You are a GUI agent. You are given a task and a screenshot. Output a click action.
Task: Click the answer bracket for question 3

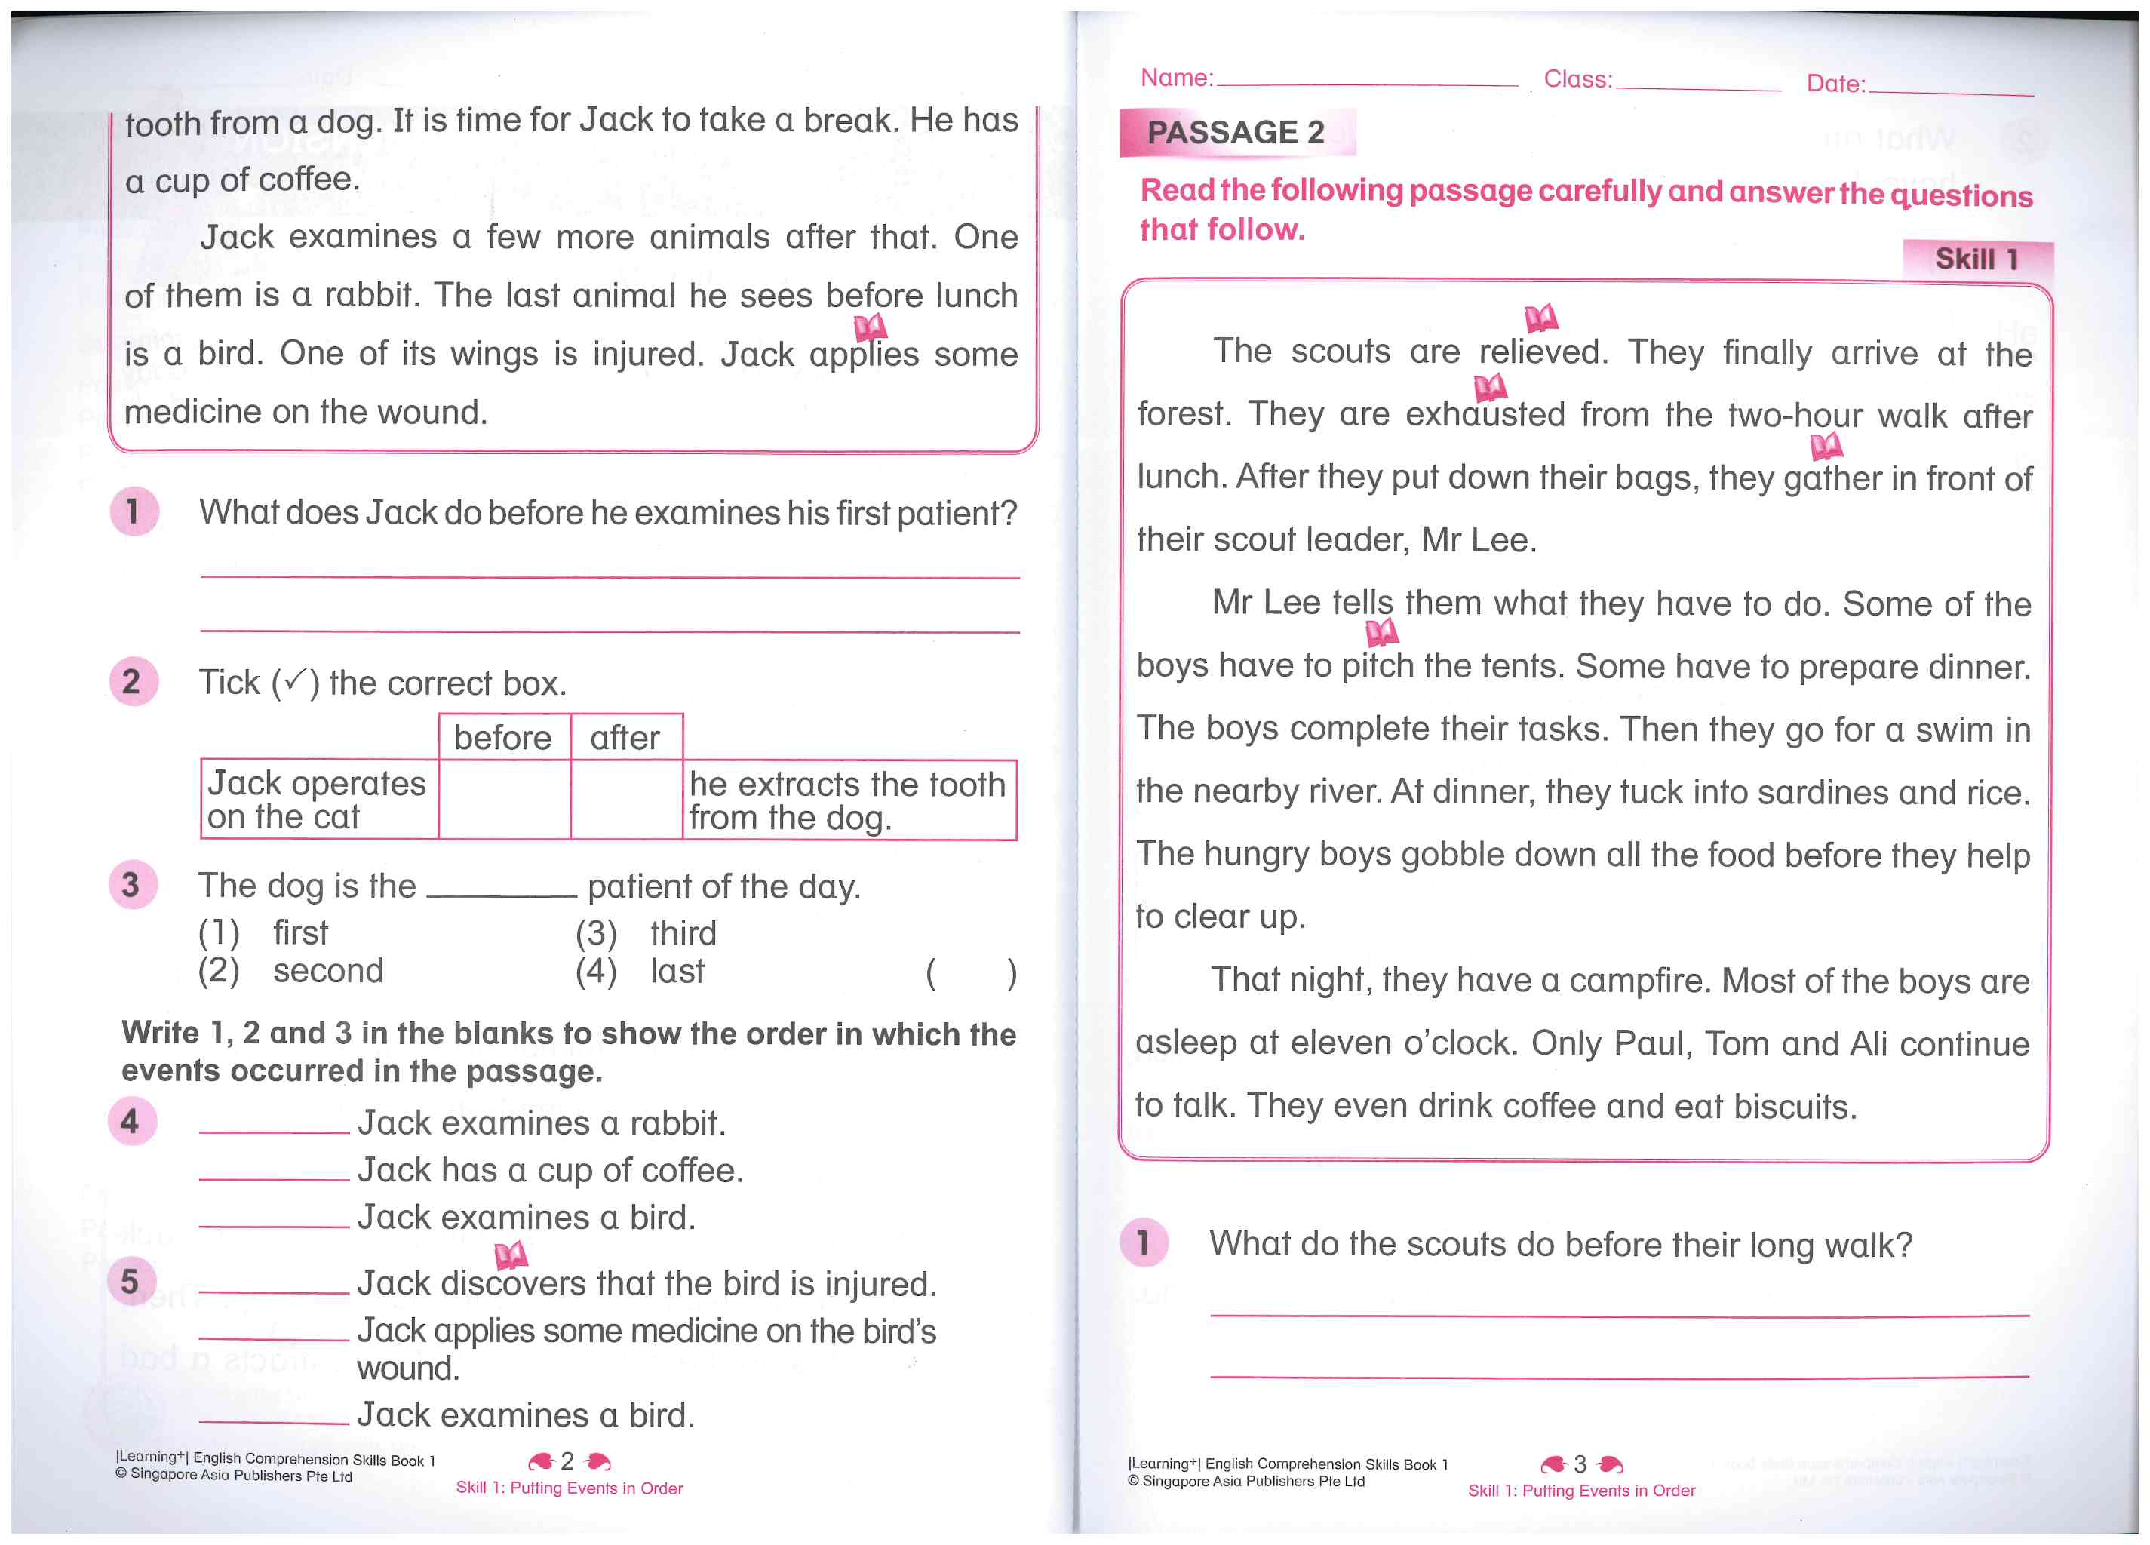click(971, 973)
